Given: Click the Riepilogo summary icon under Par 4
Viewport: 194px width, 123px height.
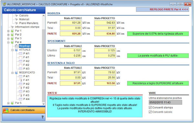Looking at the screenshot, I should pyautogui.click(x=16, y=46).
